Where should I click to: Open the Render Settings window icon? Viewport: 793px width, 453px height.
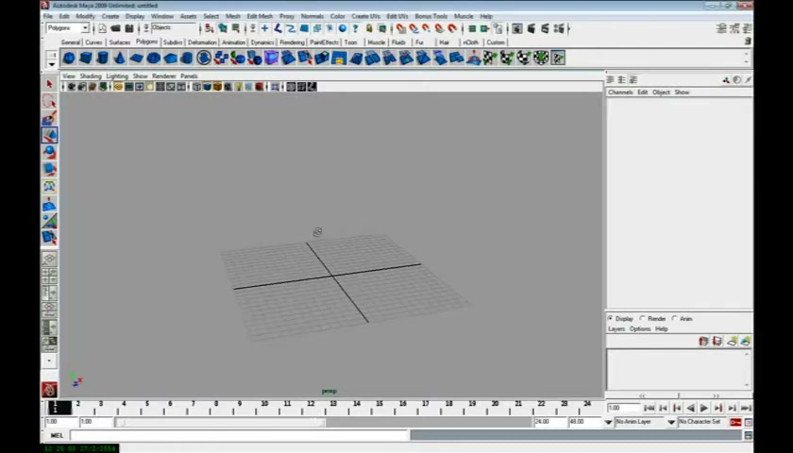[x=559, y=28]
